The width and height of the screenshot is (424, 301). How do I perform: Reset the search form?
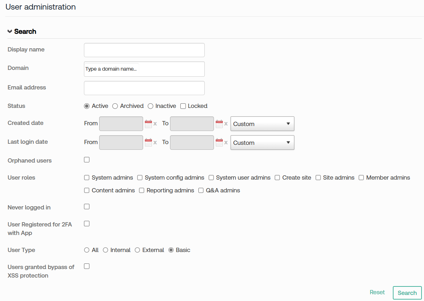377,292
